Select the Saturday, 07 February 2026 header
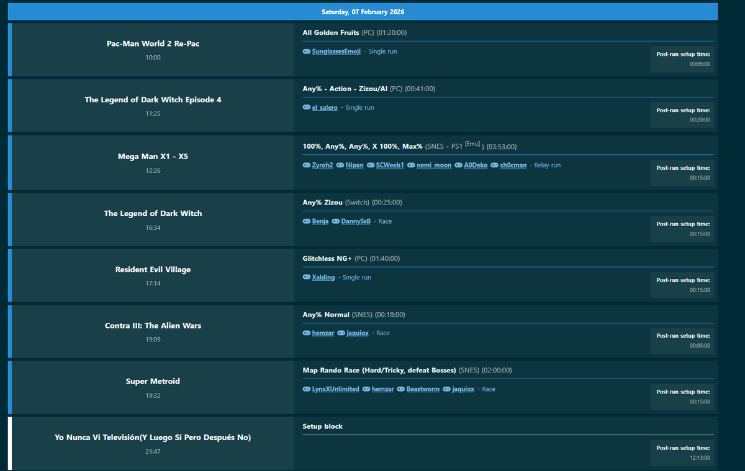This screenshot has height=471, width=745. click(x=363, y=12)
